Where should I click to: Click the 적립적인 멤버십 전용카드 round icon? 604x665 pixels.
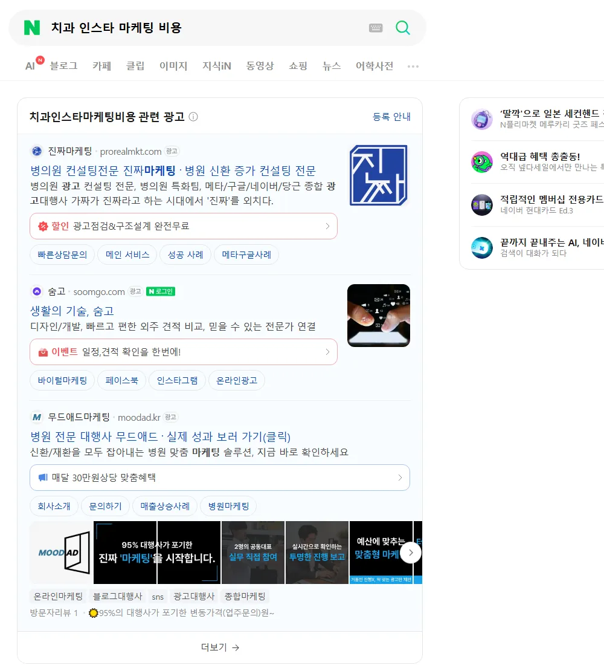pos(482,205)
